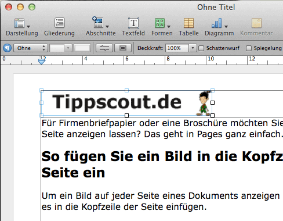Open the Abschnitte sections icon
The width and height of the screenshot is (283, 221).
(98, 23)
